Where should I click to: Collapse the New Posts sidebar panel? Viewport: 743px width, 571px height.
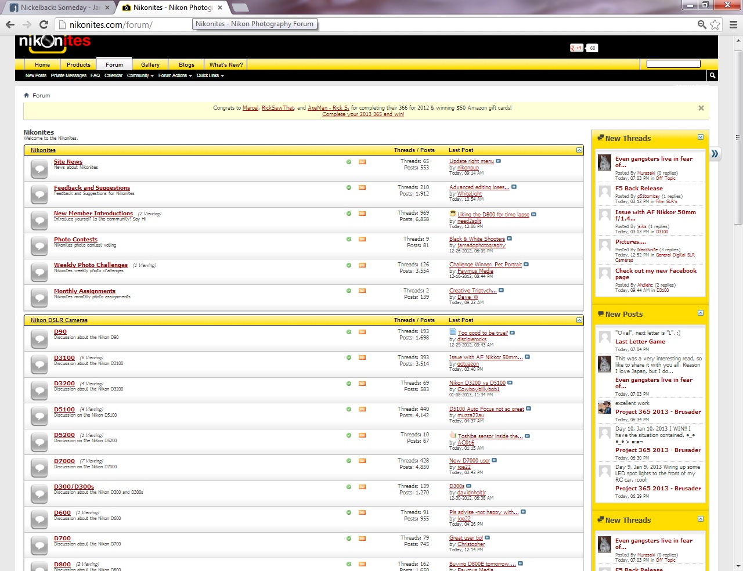(701, 313)
